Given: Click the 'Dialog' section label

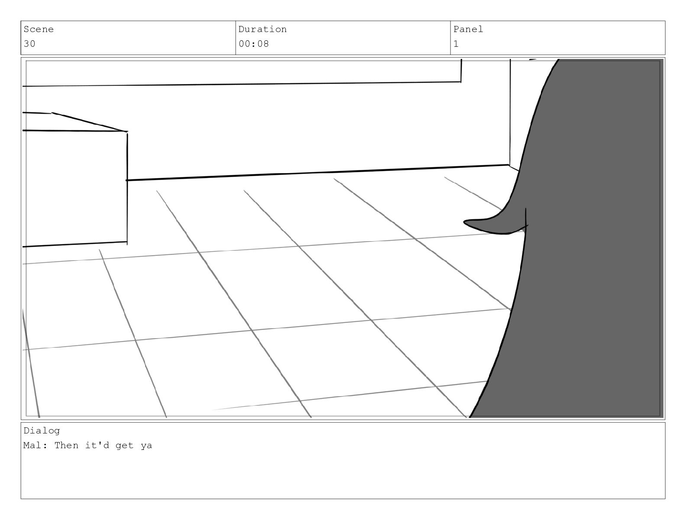Looking at the screenshot, I should click(x=42, y=431).
